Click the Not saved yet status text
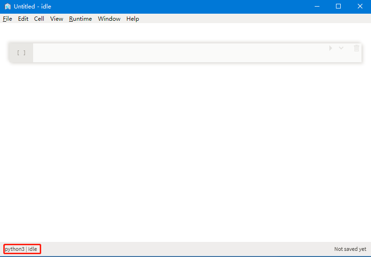Viewport: 371px width, 257px height. click(x=350, y=249)
